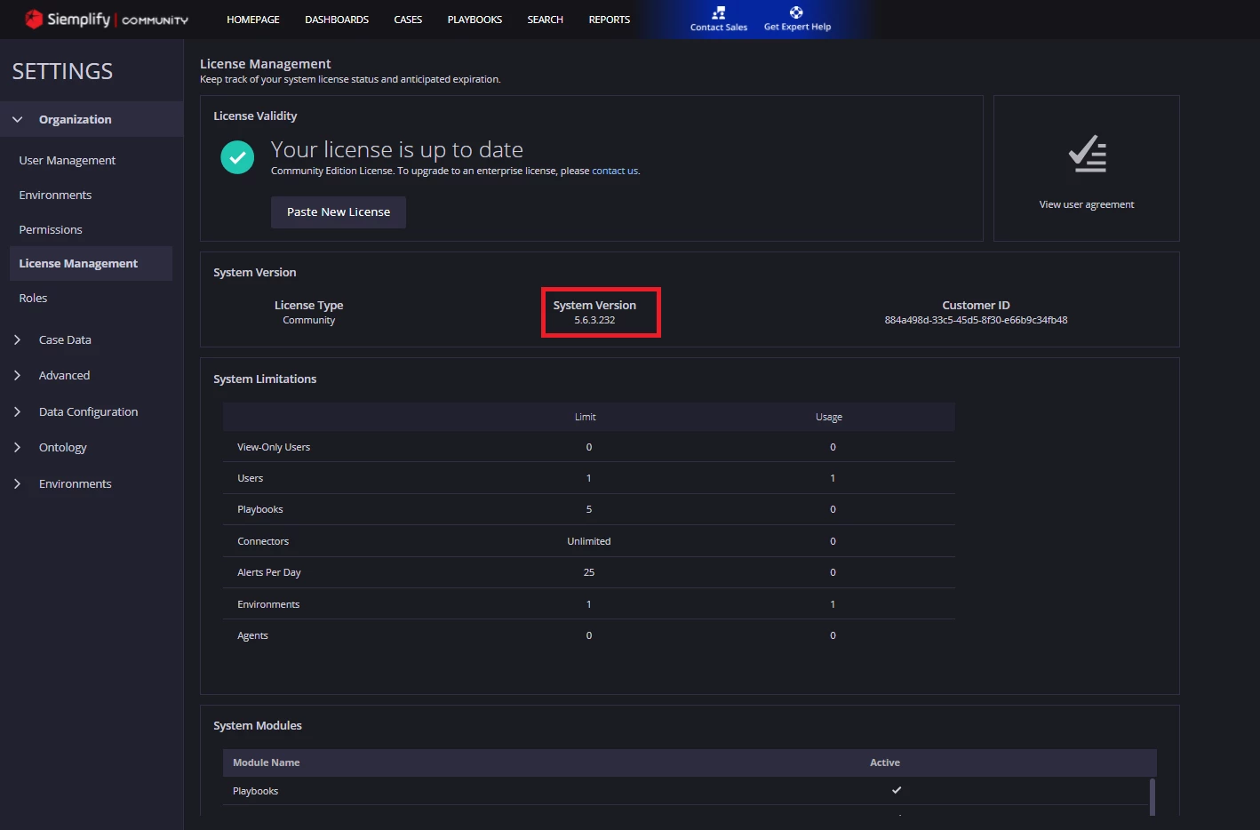The image size is (1260, 830).
Task: Click the Contact Sales icon
Action: (x=719, y=12)
